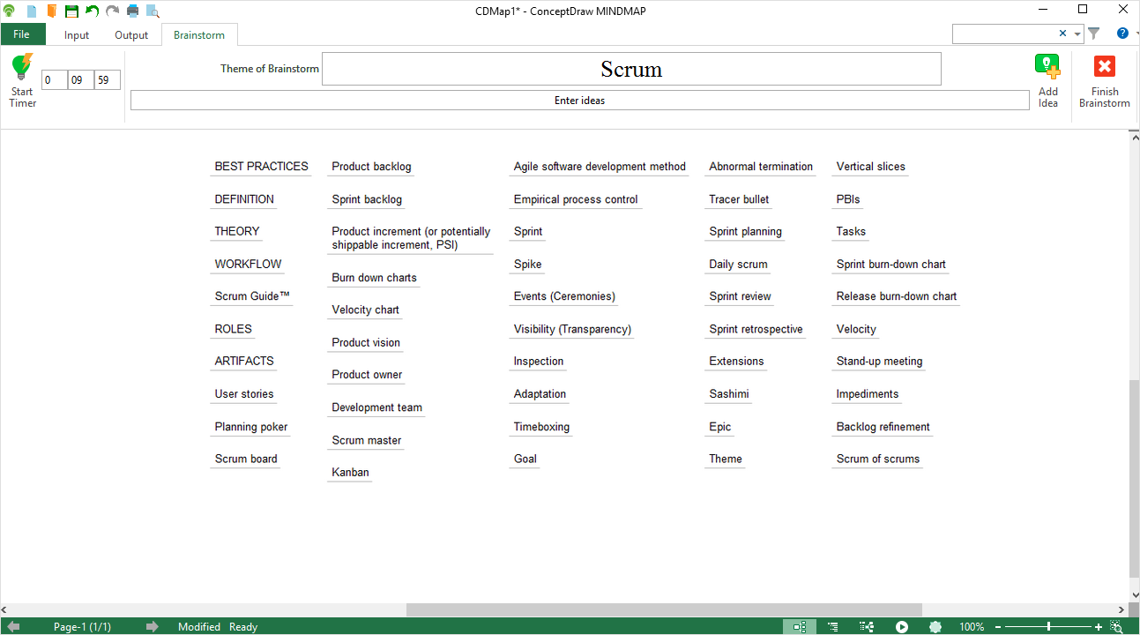Go to next page with right arrow
Image resolution: width=1140 pixels, height=635 pixels.
(152, 627)
